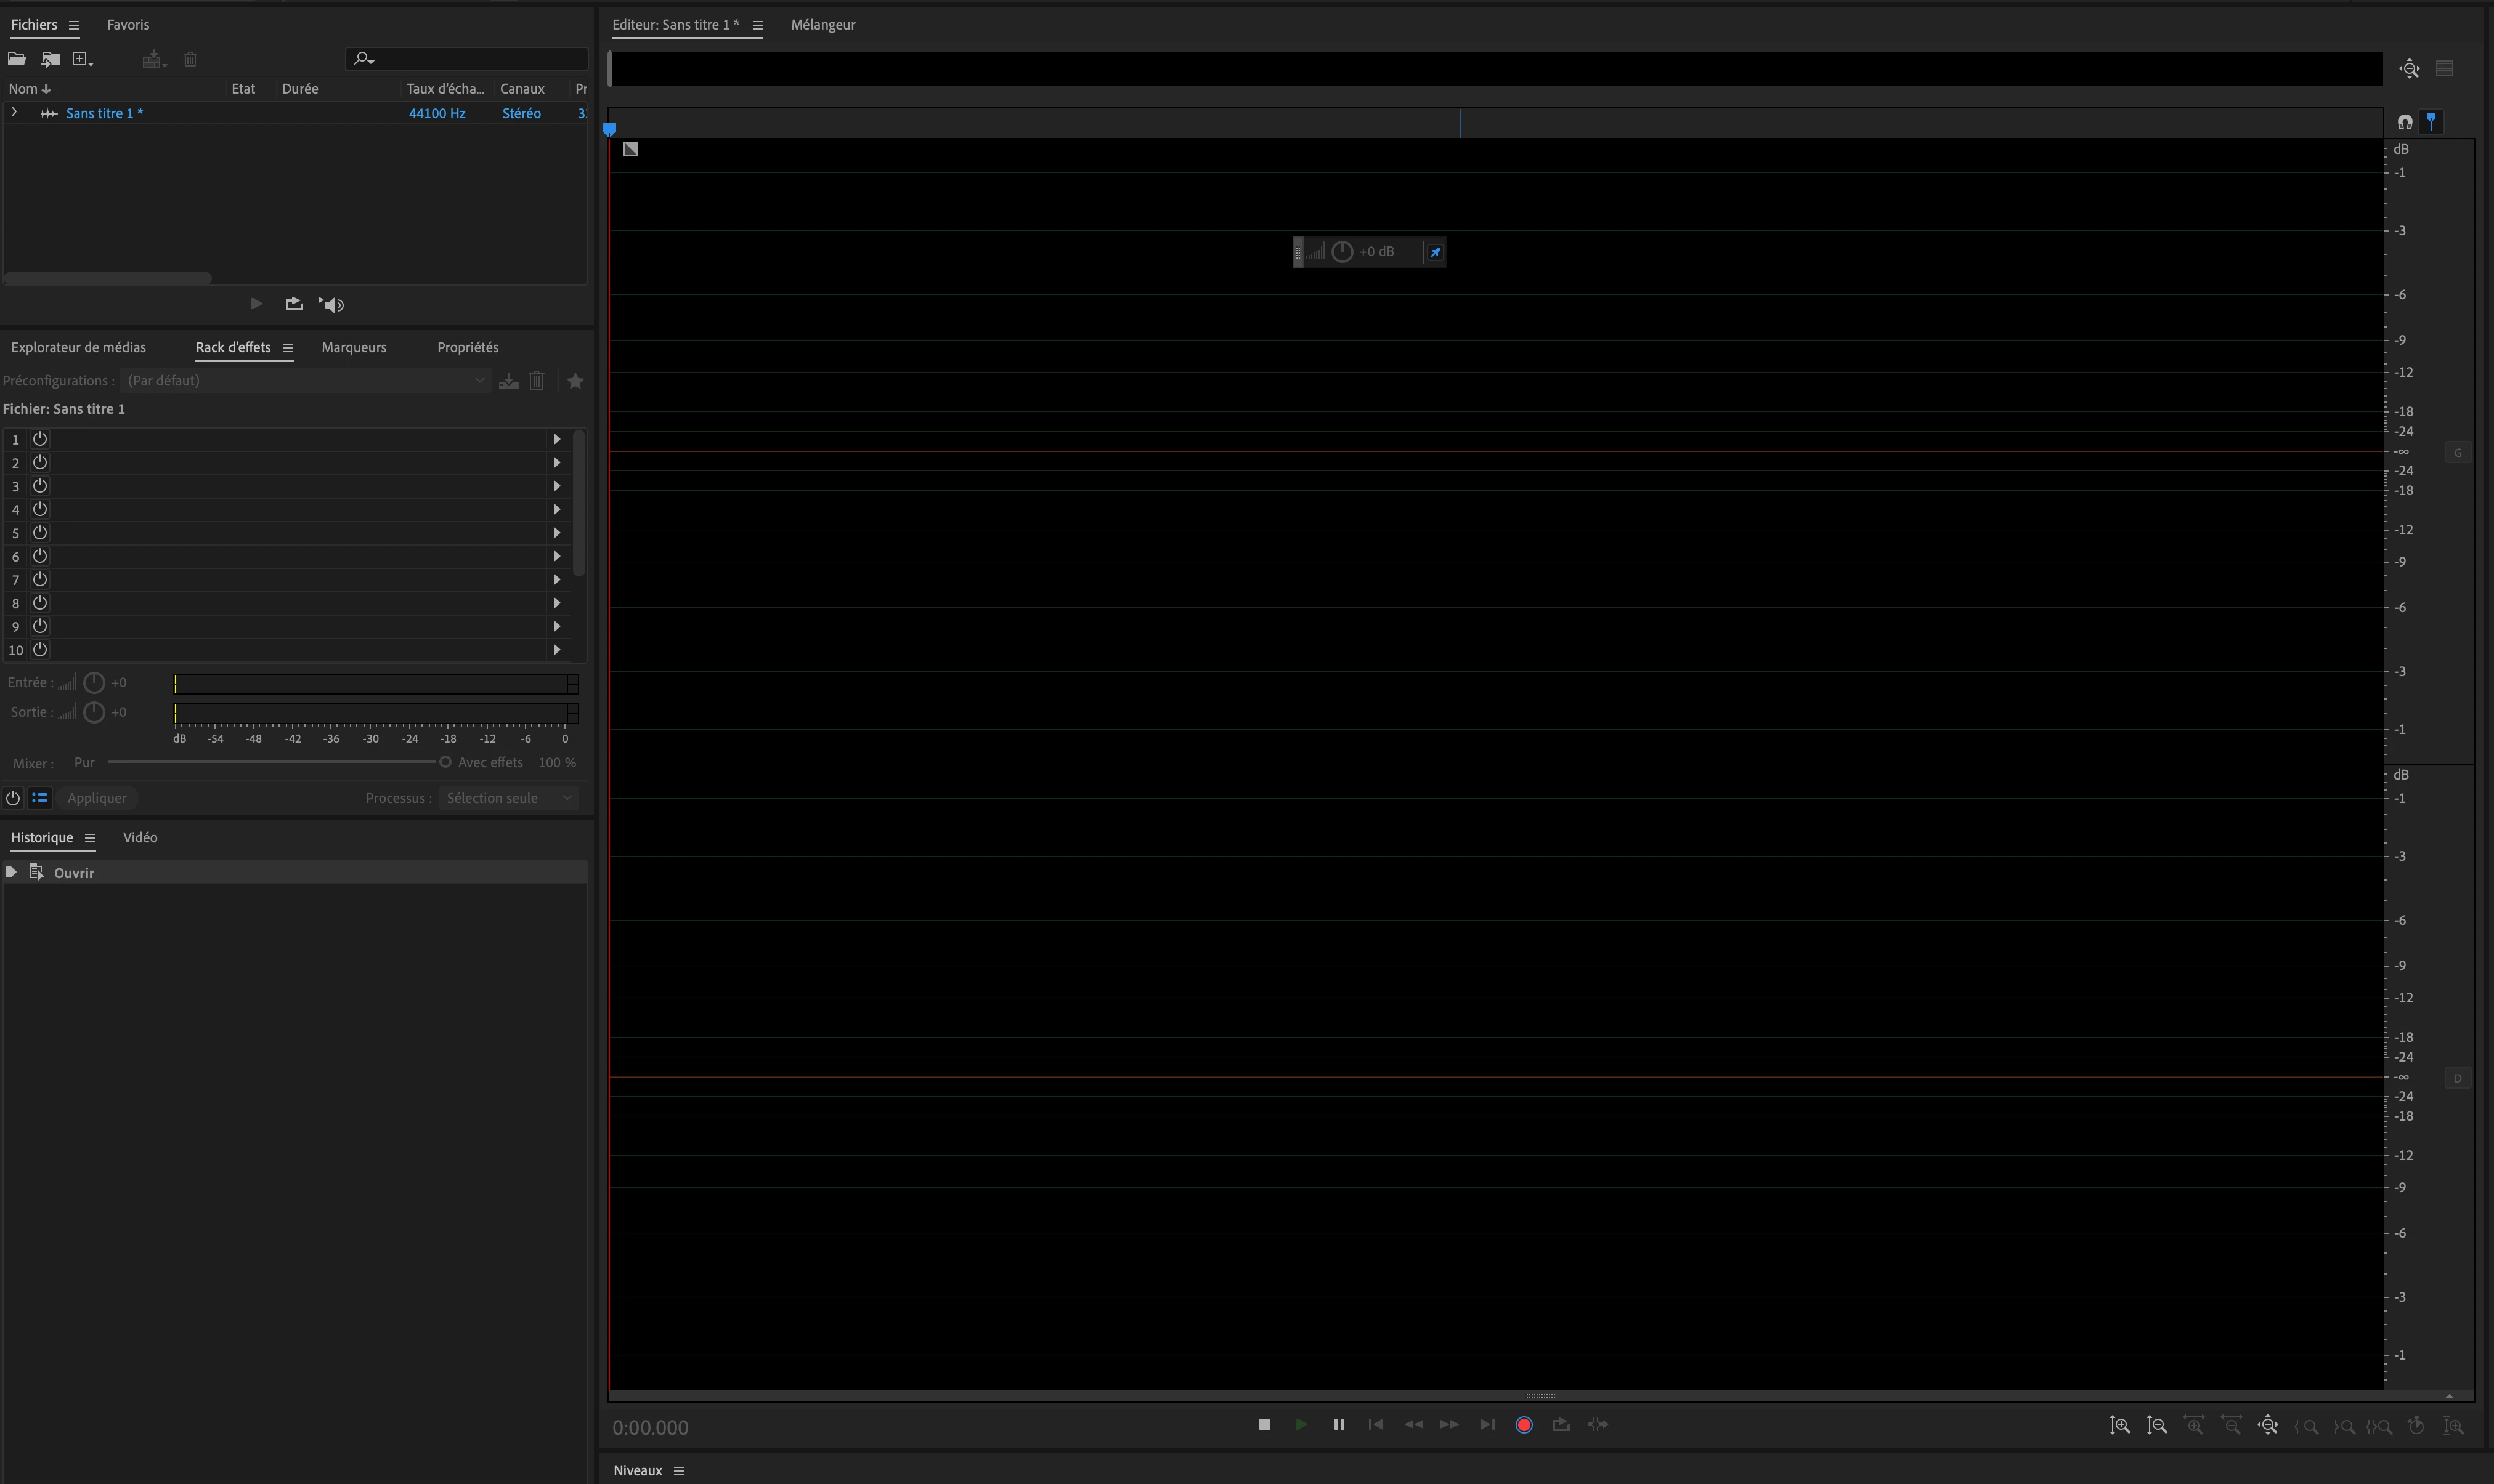Click the Open File folder icon
The image size is (2494, 1484).
17,60
